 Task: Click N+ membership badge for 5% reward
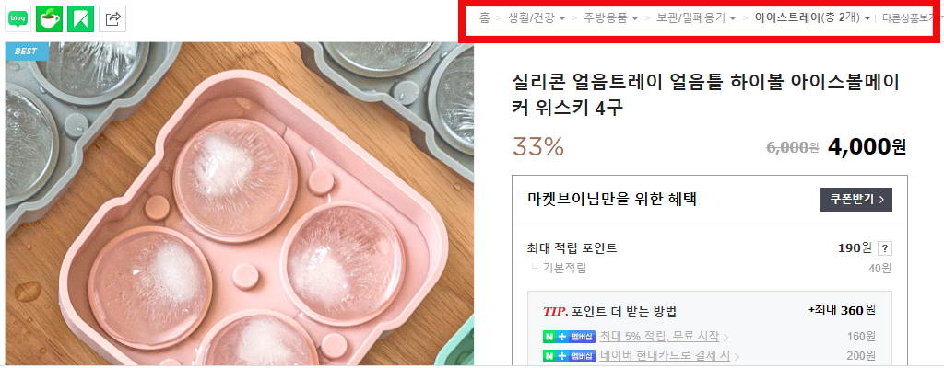[x=569, y=336]
